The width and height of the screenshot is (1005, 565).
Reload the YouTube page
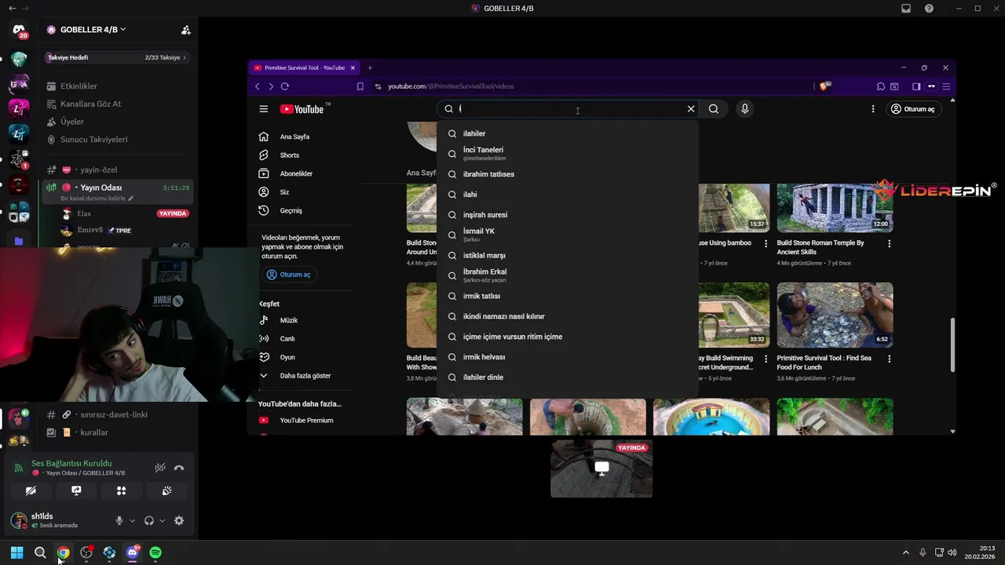[285, 86]
